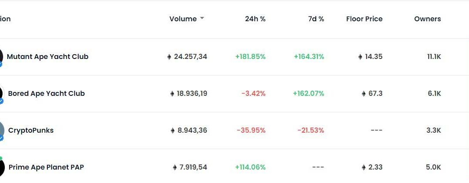Click Mutant Ape's verified badge

[1, 64]
